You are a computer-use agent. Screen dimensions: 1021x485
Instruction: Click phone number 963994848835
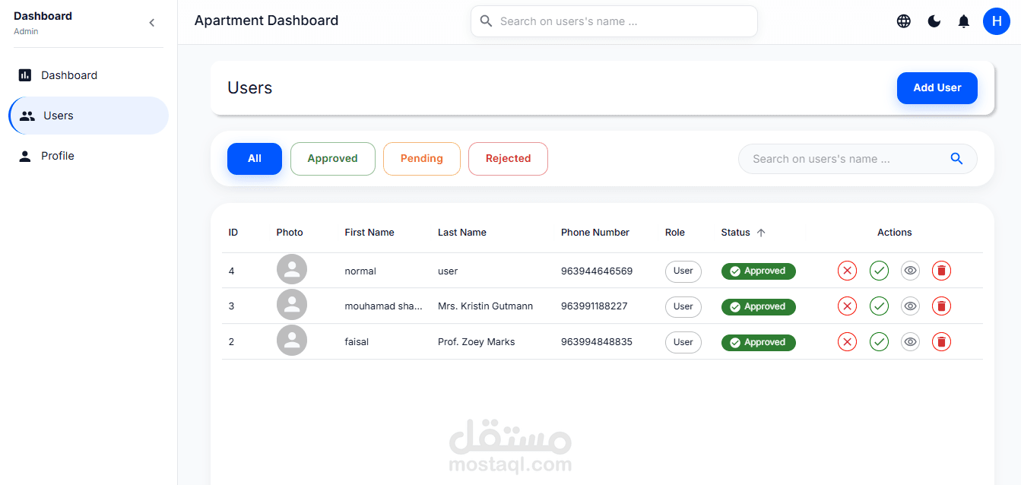597,342
